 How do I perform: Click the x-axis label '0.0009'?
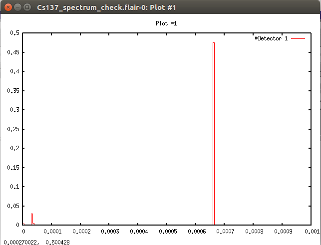(x=284, y=232)
